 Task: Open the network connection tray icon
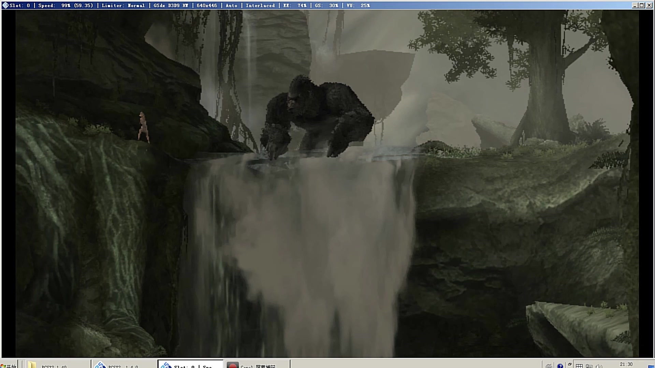(589, 366)
